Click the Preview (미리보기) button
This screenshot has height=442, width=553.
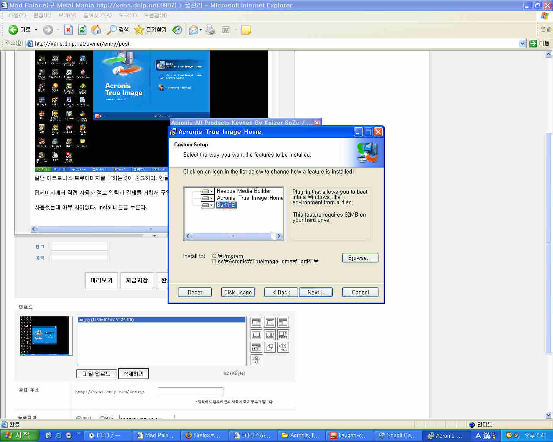pos(101,280)
